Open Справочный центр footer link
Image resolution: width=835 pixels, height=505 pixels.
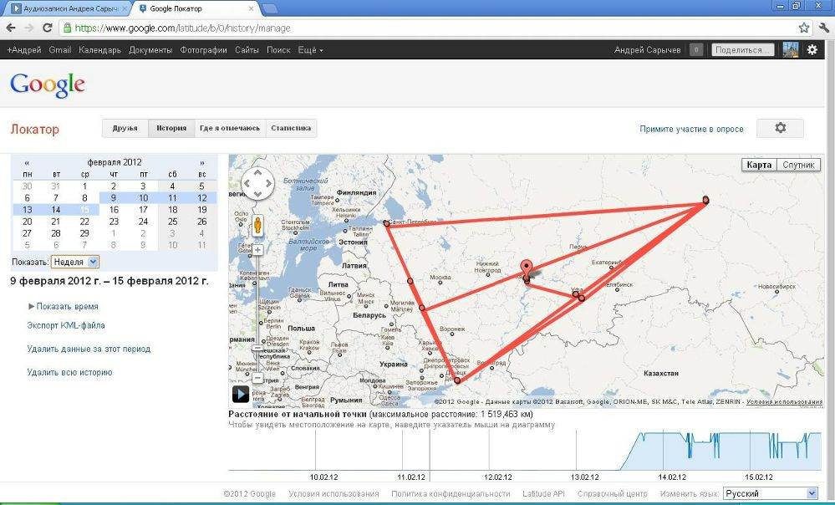[613, 494]
